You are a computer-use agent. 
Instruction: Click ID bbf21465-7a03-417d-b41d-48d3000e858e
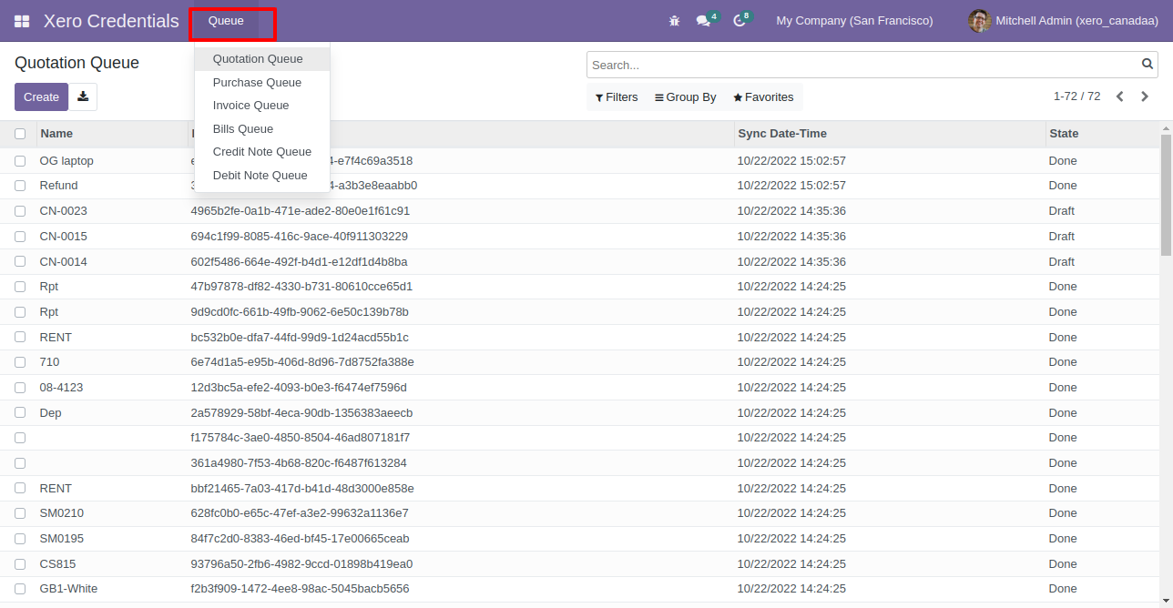302,489
